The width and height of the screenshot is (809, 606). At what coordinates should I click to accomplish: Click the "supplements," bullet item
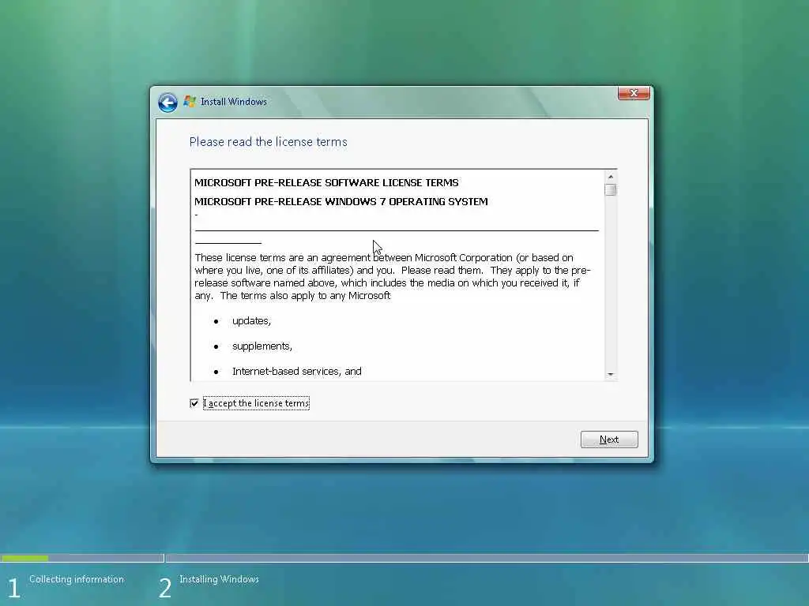[262, 346]
